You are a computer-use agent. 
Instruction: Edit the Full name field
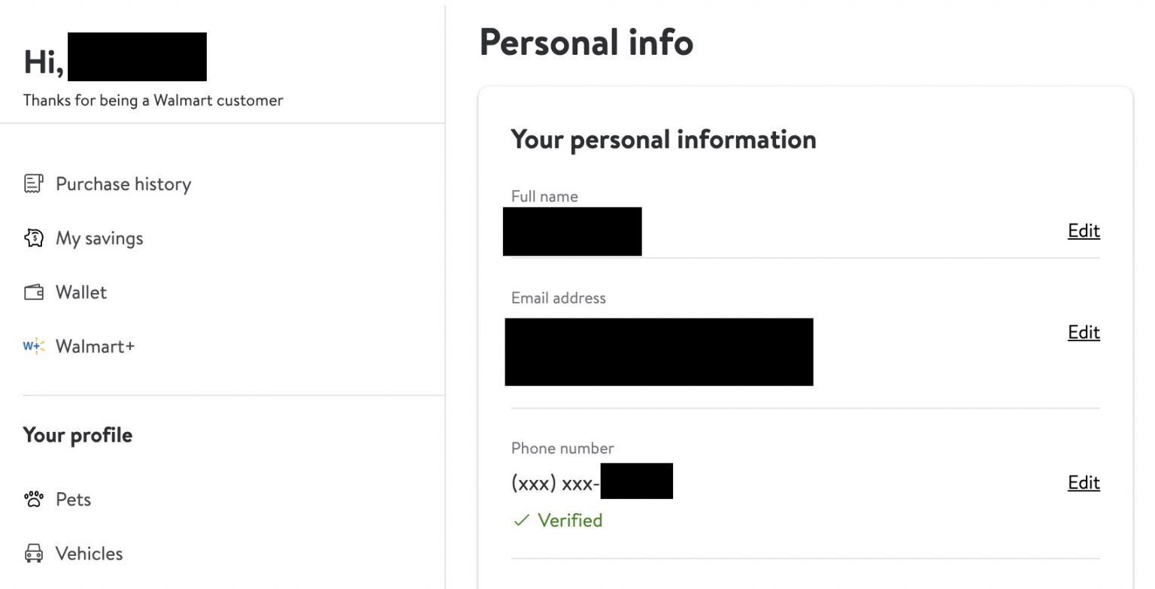[x=1084, y=231]
